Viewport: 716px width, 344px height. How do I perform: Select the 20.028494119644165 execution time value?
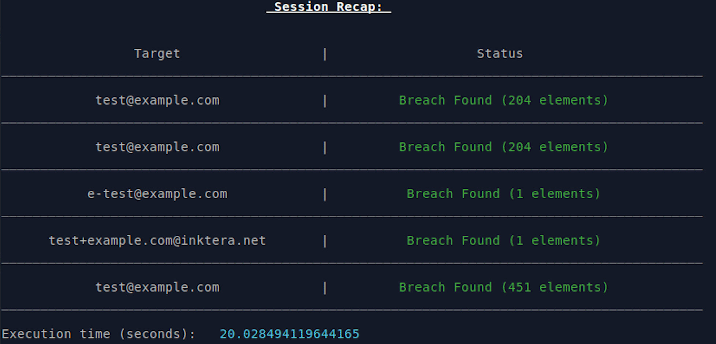(x=290, y=334)
